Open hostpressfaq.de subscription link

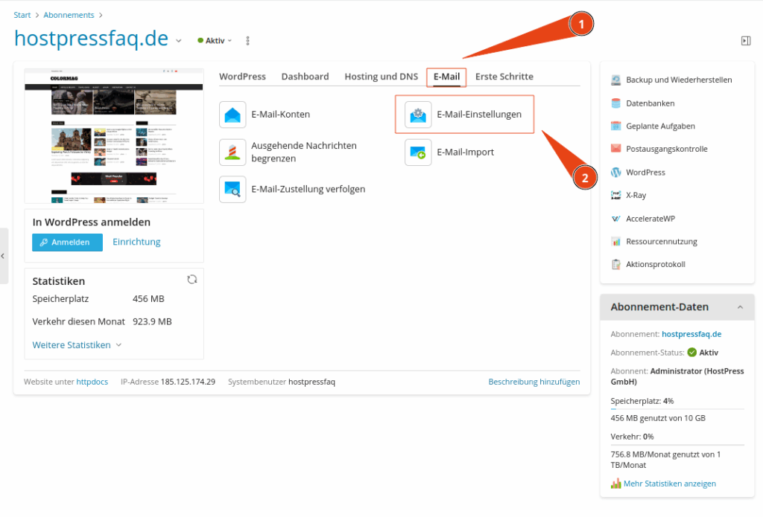coord(691,334)
